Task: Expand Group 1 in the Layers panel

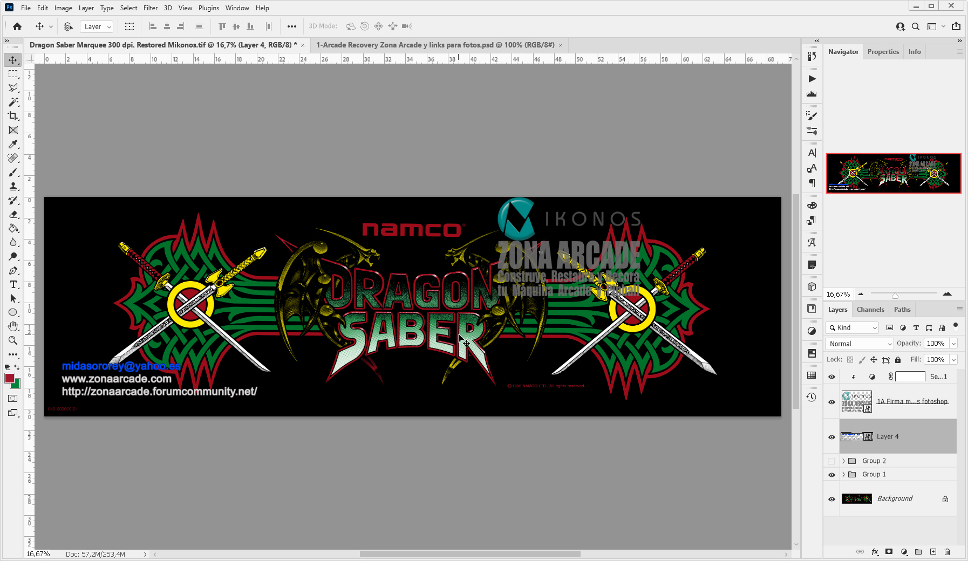Action: 844,474
